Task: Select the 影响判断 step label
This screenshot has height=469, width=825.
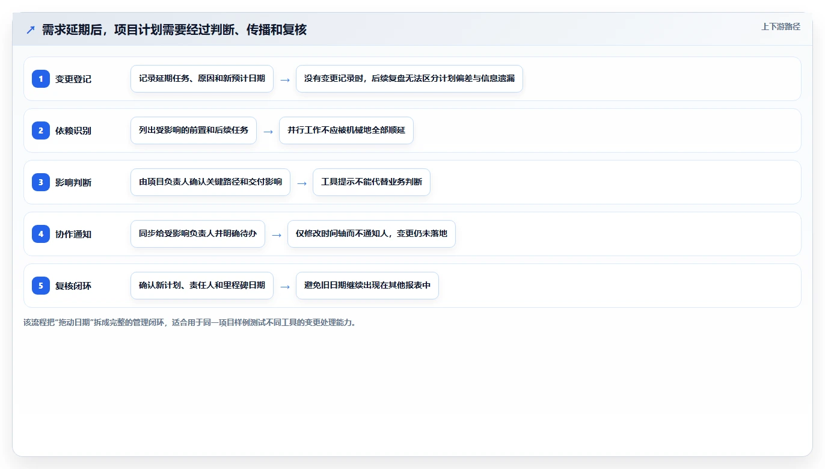Action: [x=73, y=183]
